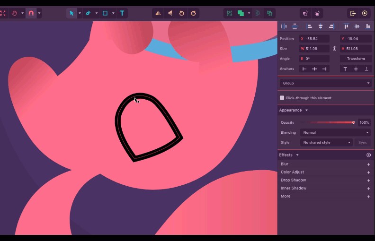Click the Transform button

[x=356, y=59]
